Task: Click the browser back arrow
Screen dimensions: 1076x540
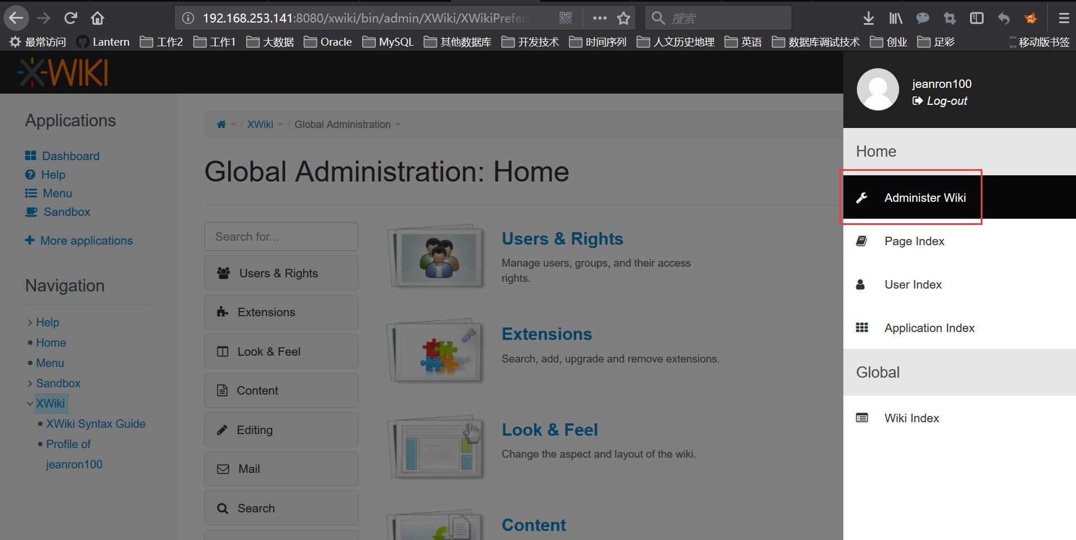Action: click(x=16, y=18)
